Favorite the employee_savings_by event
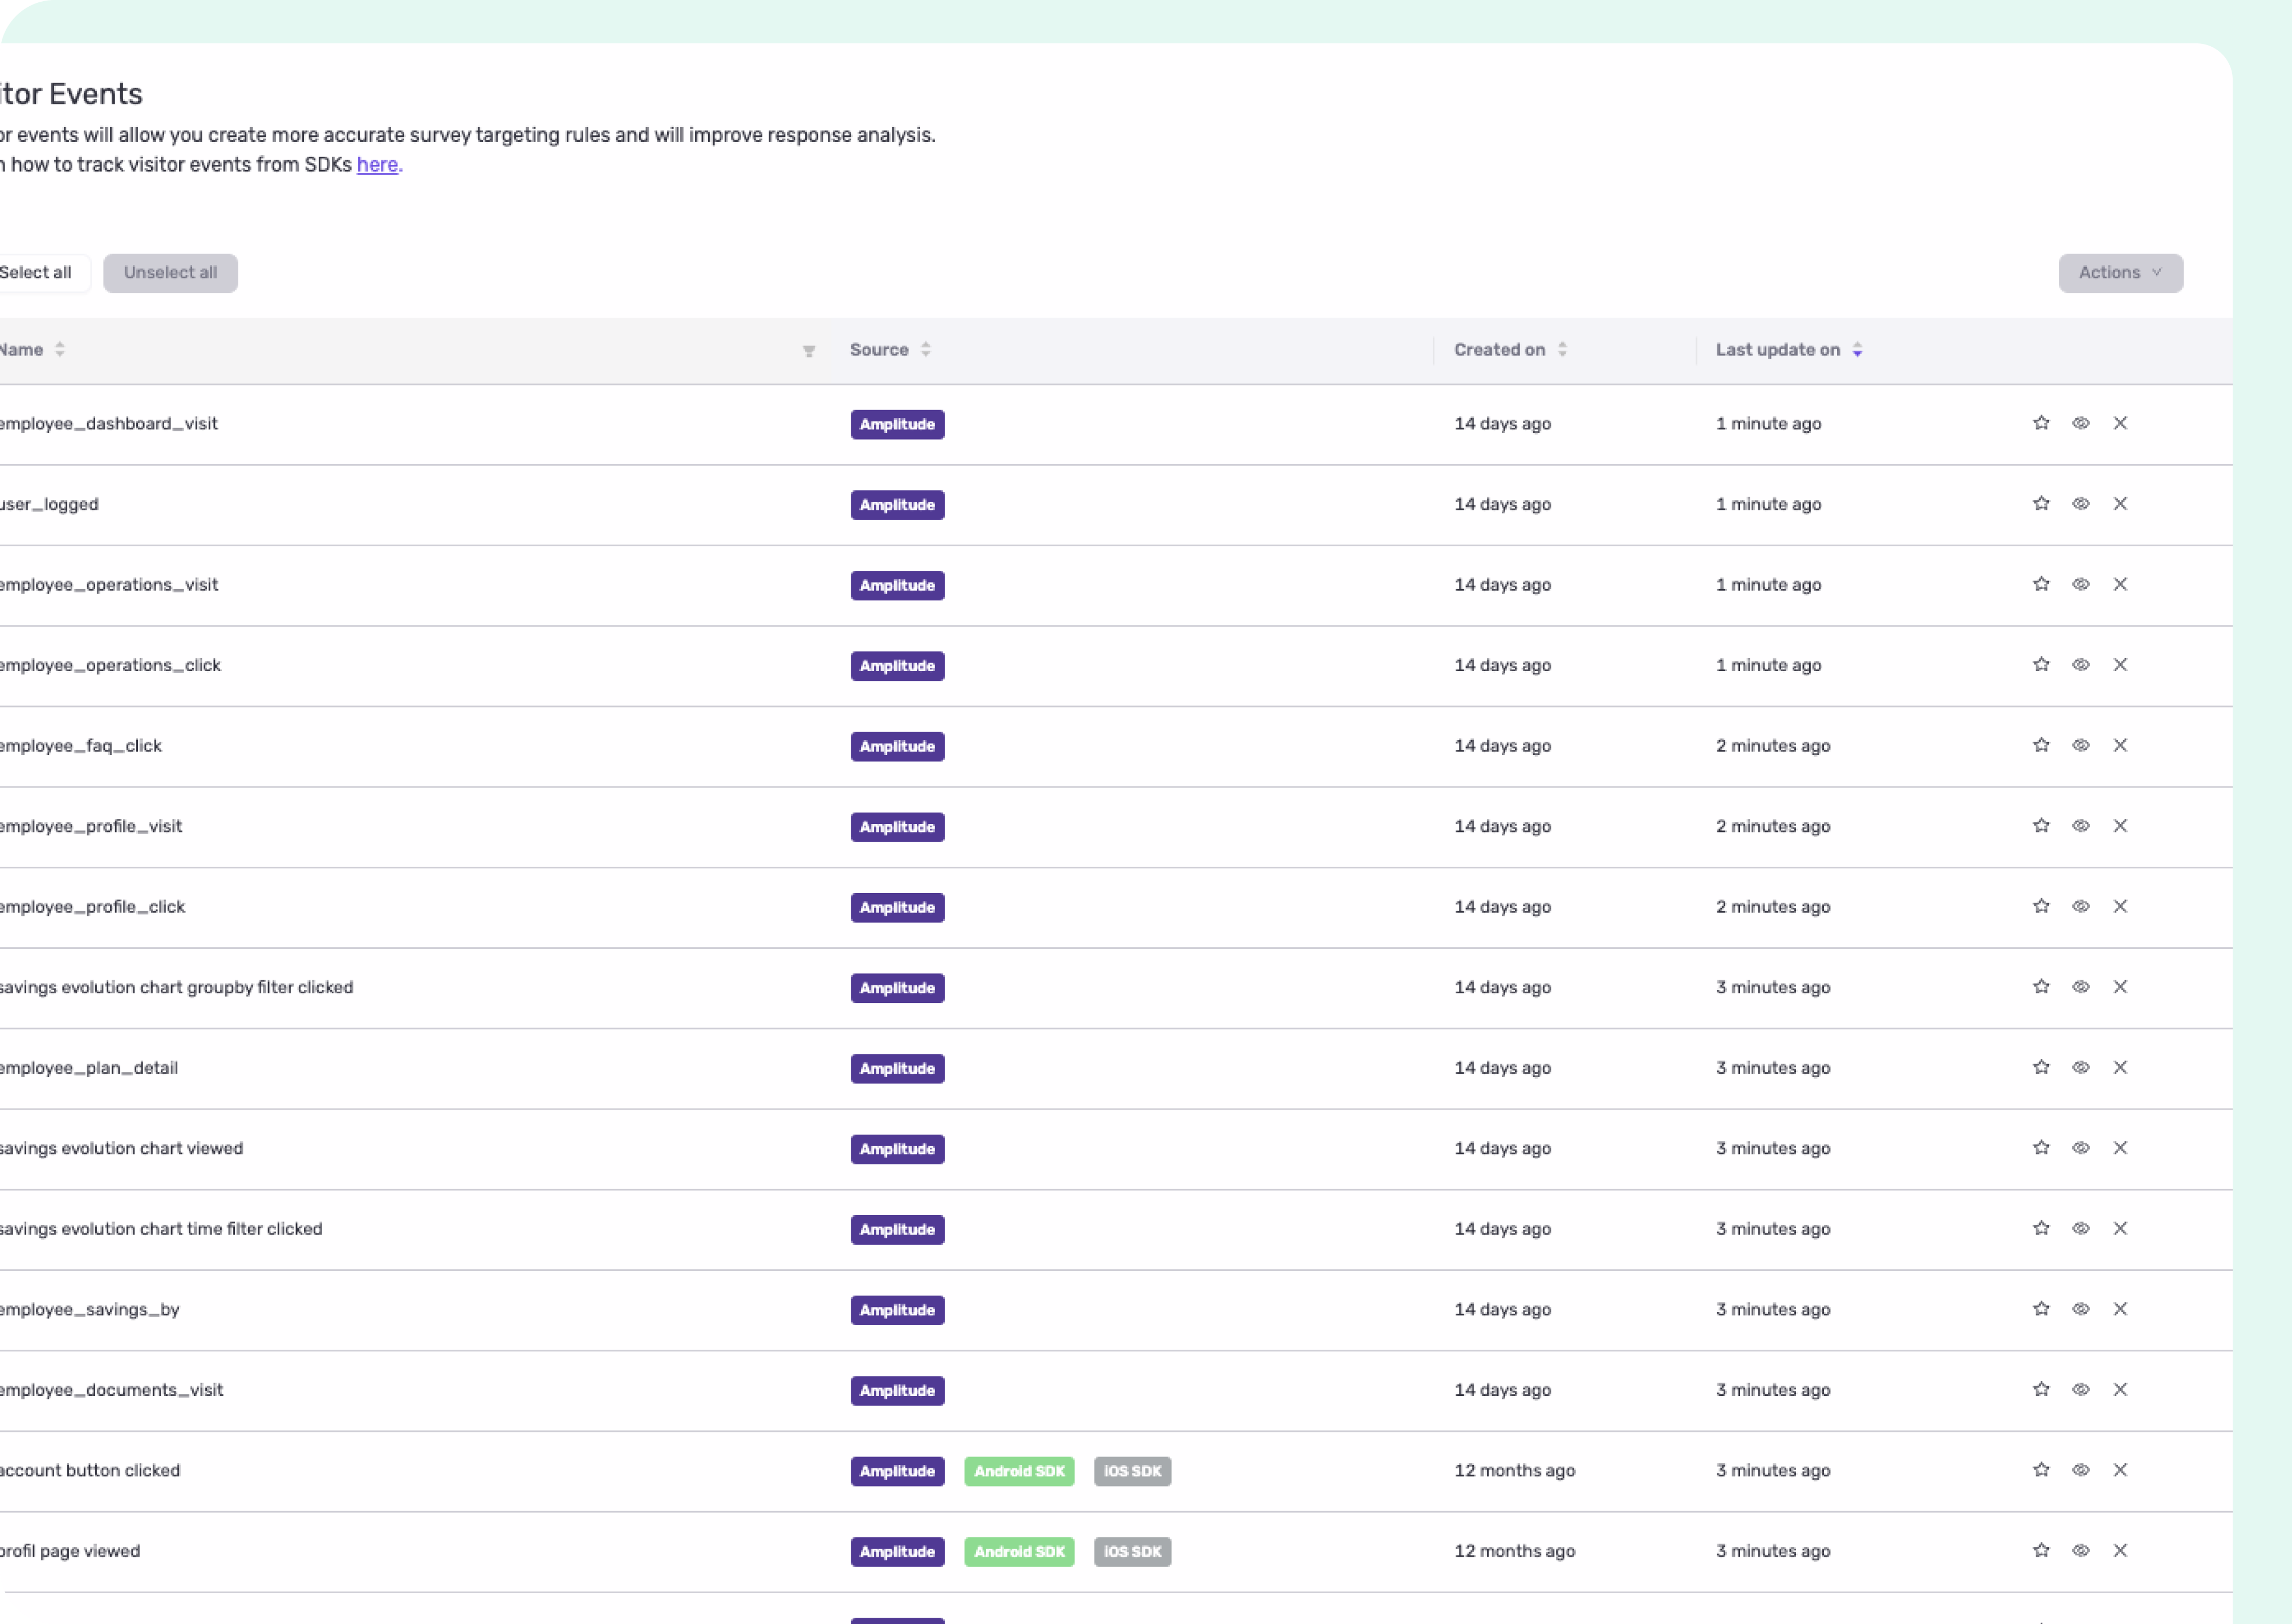The width and height of the screenshot is (2292, 1624). click(x=2041, y=1308)
